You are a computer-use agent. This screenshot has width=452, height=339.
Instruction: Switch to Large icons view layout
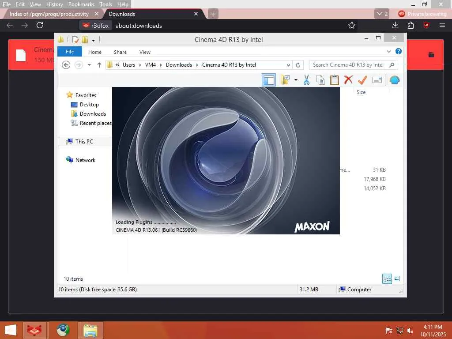pos(397,279)
